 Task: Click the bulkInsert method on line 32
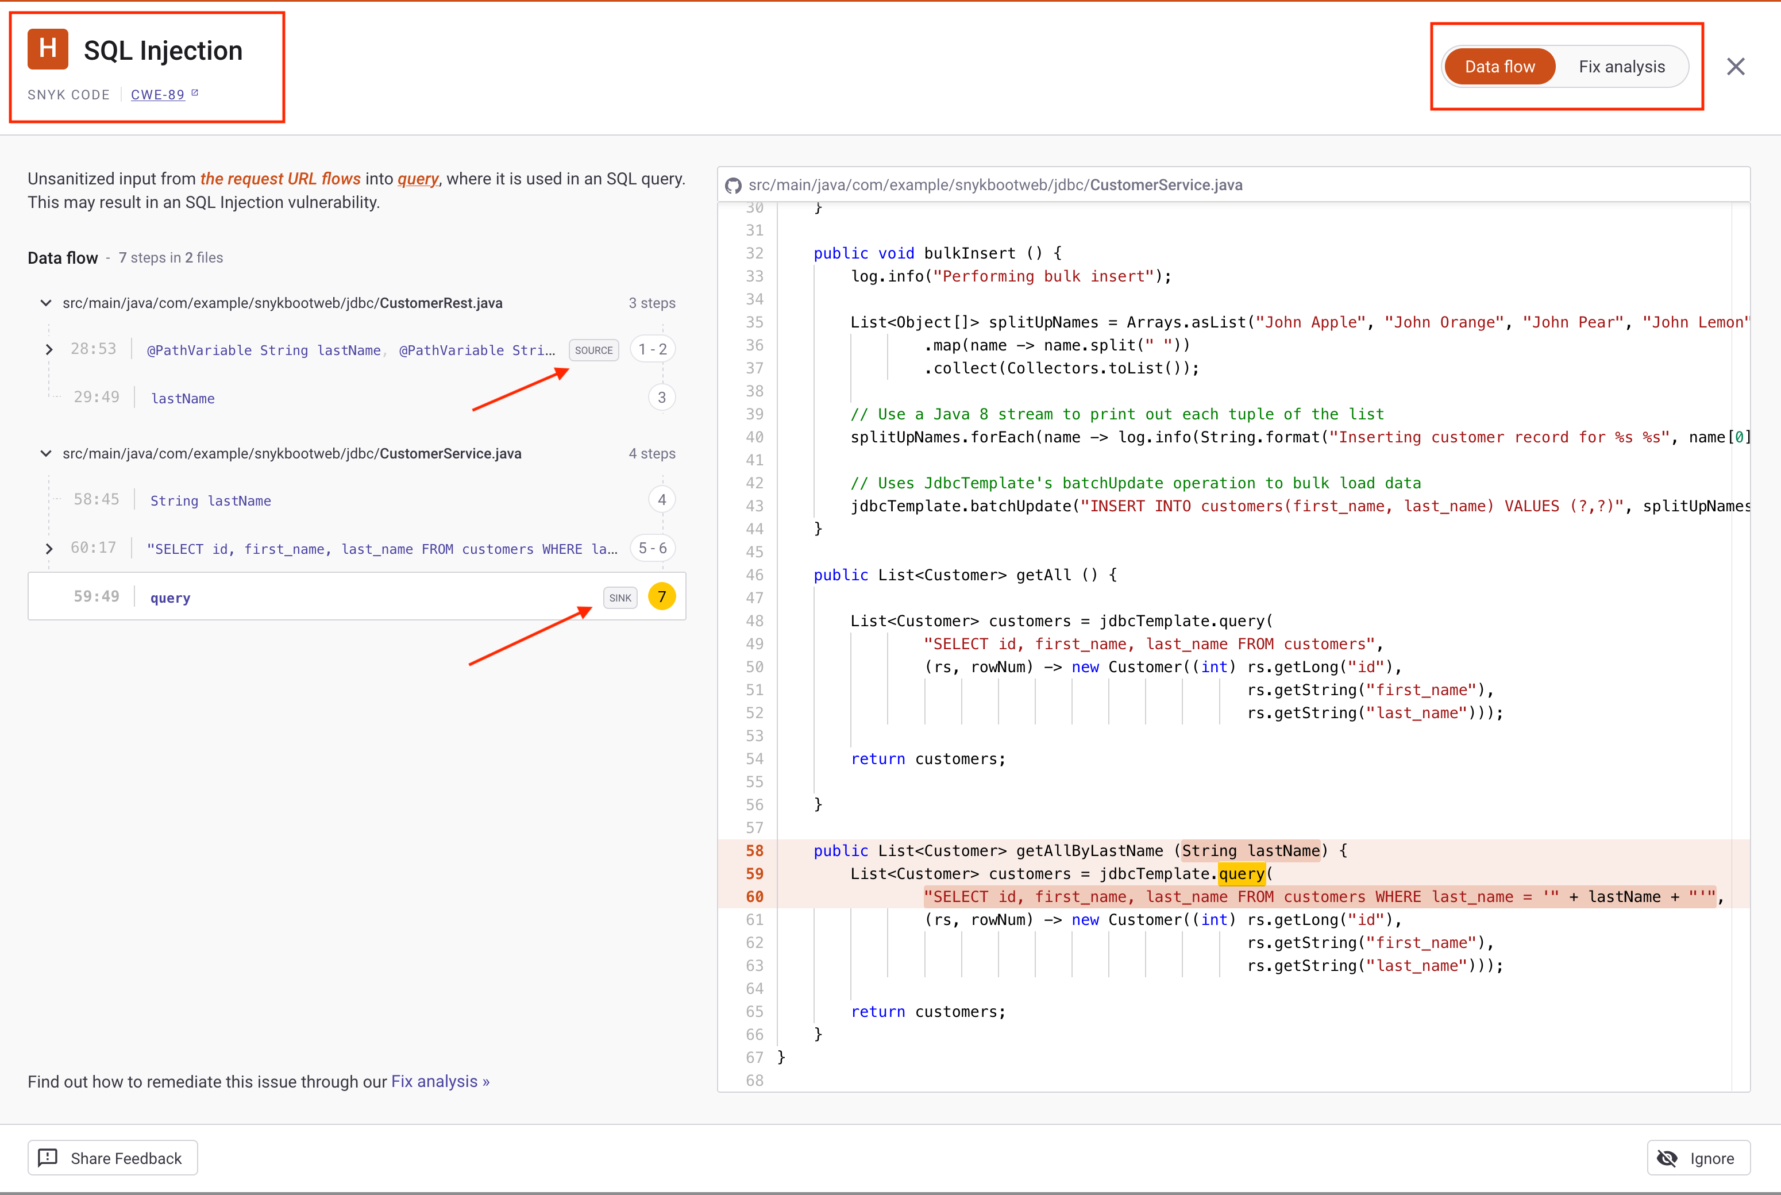point(969,253)
